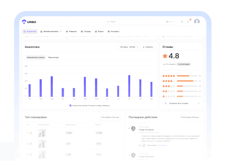
Task: Click the Янв bar in chart
Action: pyautogui.click(x=29, y=90)
